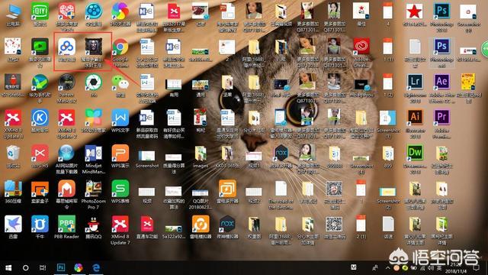Open the People icon in system tray
The width and height of the screenshot is (488, 275).
375,267
